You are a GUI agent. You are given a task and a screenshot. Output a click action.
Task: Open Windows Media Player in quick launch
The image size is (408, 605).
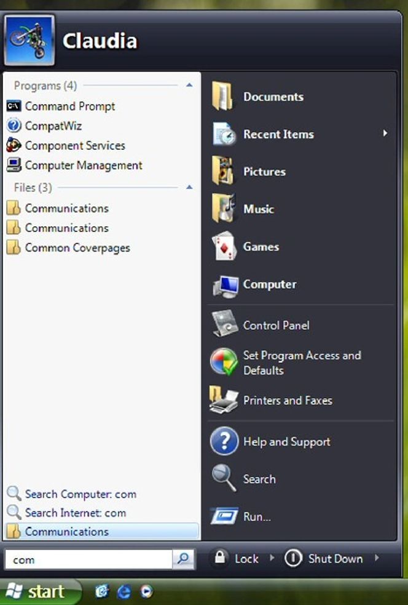coord(146,591)
